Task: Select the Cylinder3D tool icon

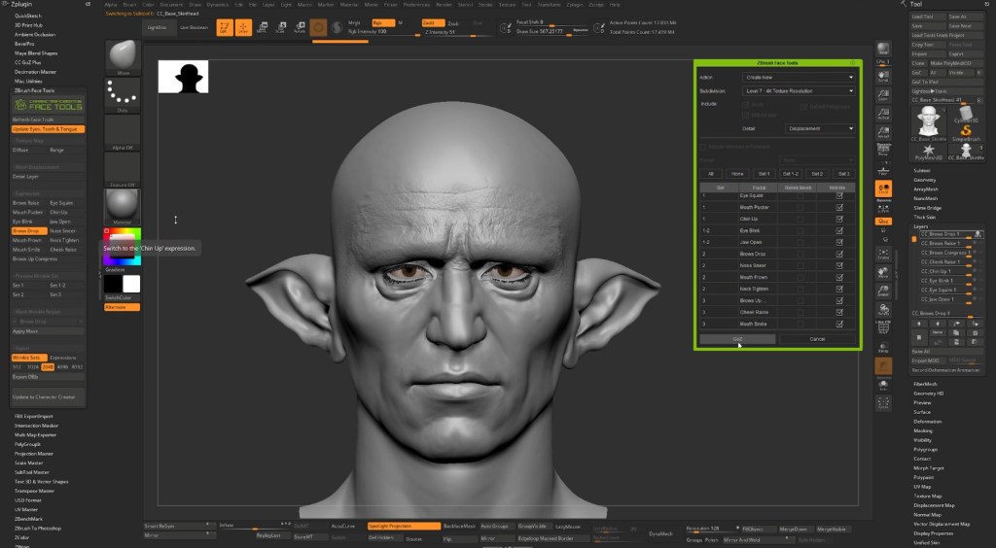Action: [966, 115]
